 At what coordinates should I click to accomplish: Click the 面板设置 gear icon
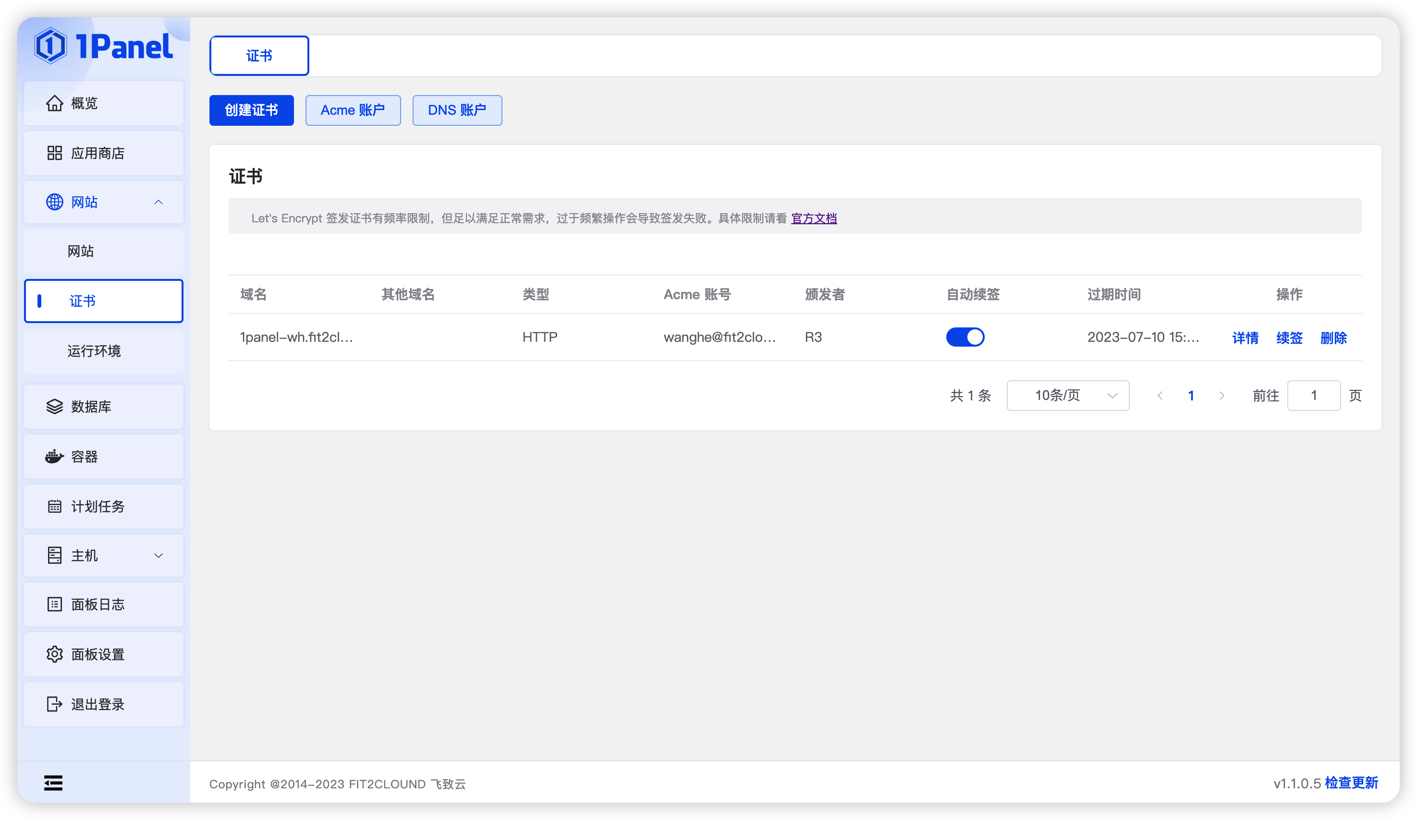click(55, 654)
